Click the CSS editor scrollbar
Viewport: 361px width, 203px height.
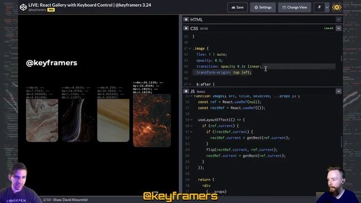click(341, 59)
